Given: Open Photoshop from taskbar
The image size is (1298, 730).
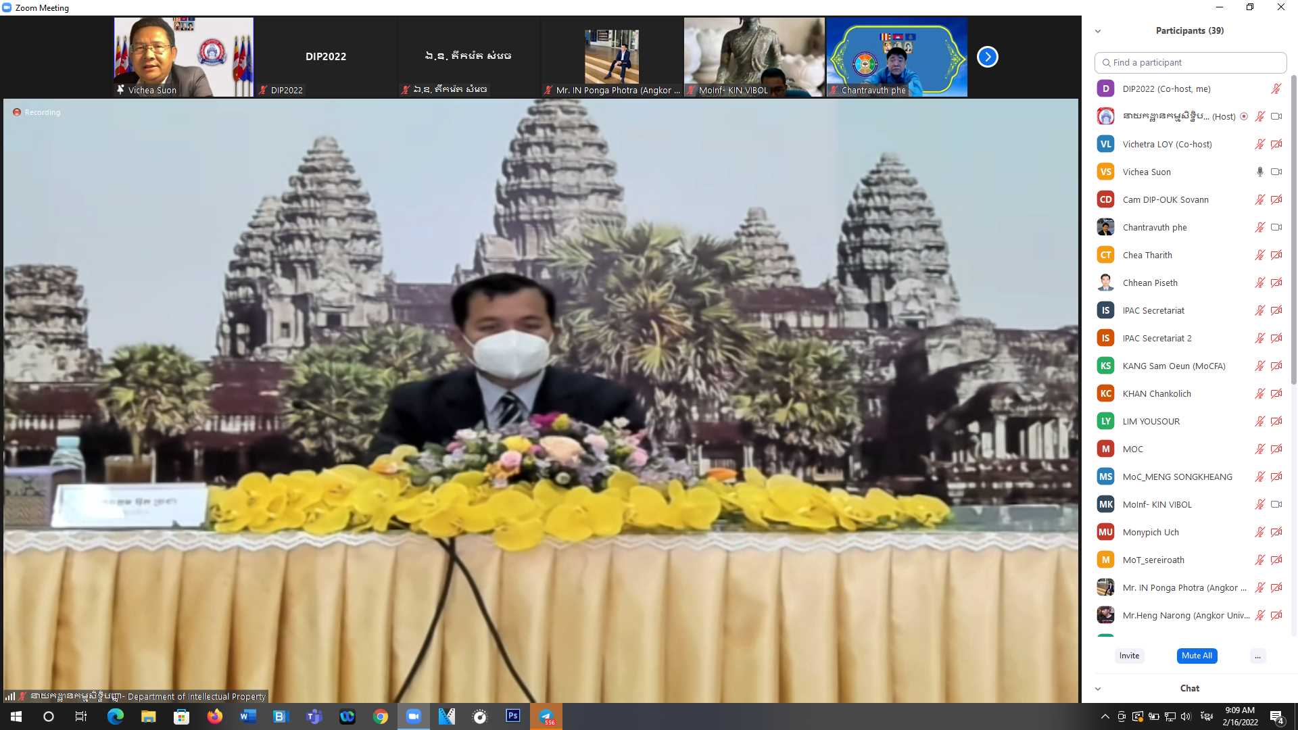Looking at the screenshot, I should click(x=513, y=716).
